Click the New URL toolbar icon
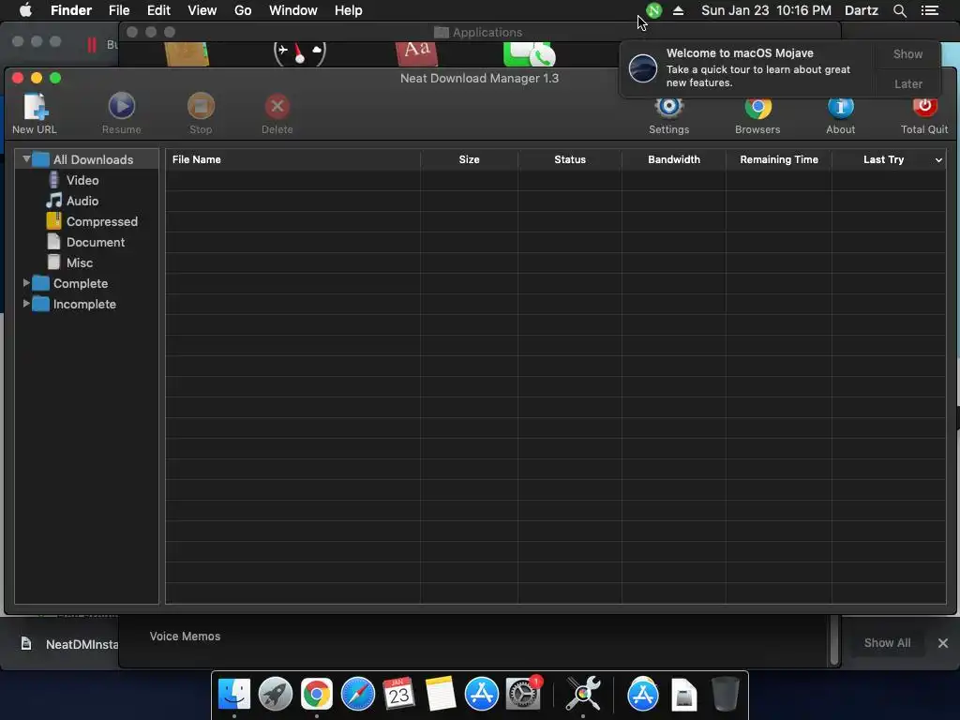The height and width of the screenshot is (720, 960). (35, 107)
